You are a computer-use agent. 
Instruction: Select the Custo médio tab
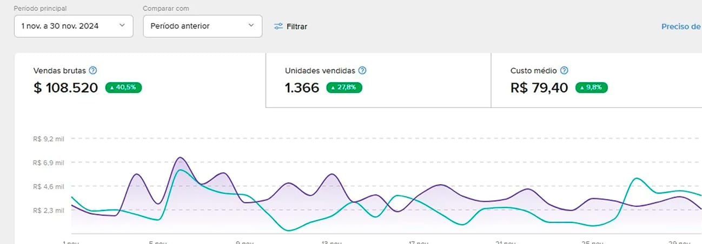[597, 80]
